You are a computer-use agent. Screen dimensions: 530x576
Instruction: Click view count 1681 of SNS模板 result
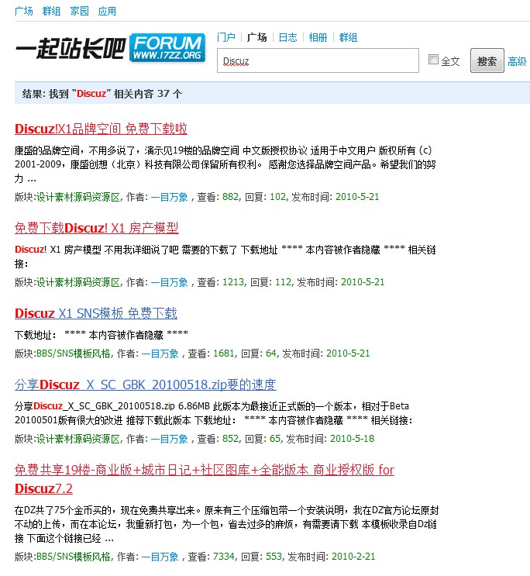click(224, 354)
